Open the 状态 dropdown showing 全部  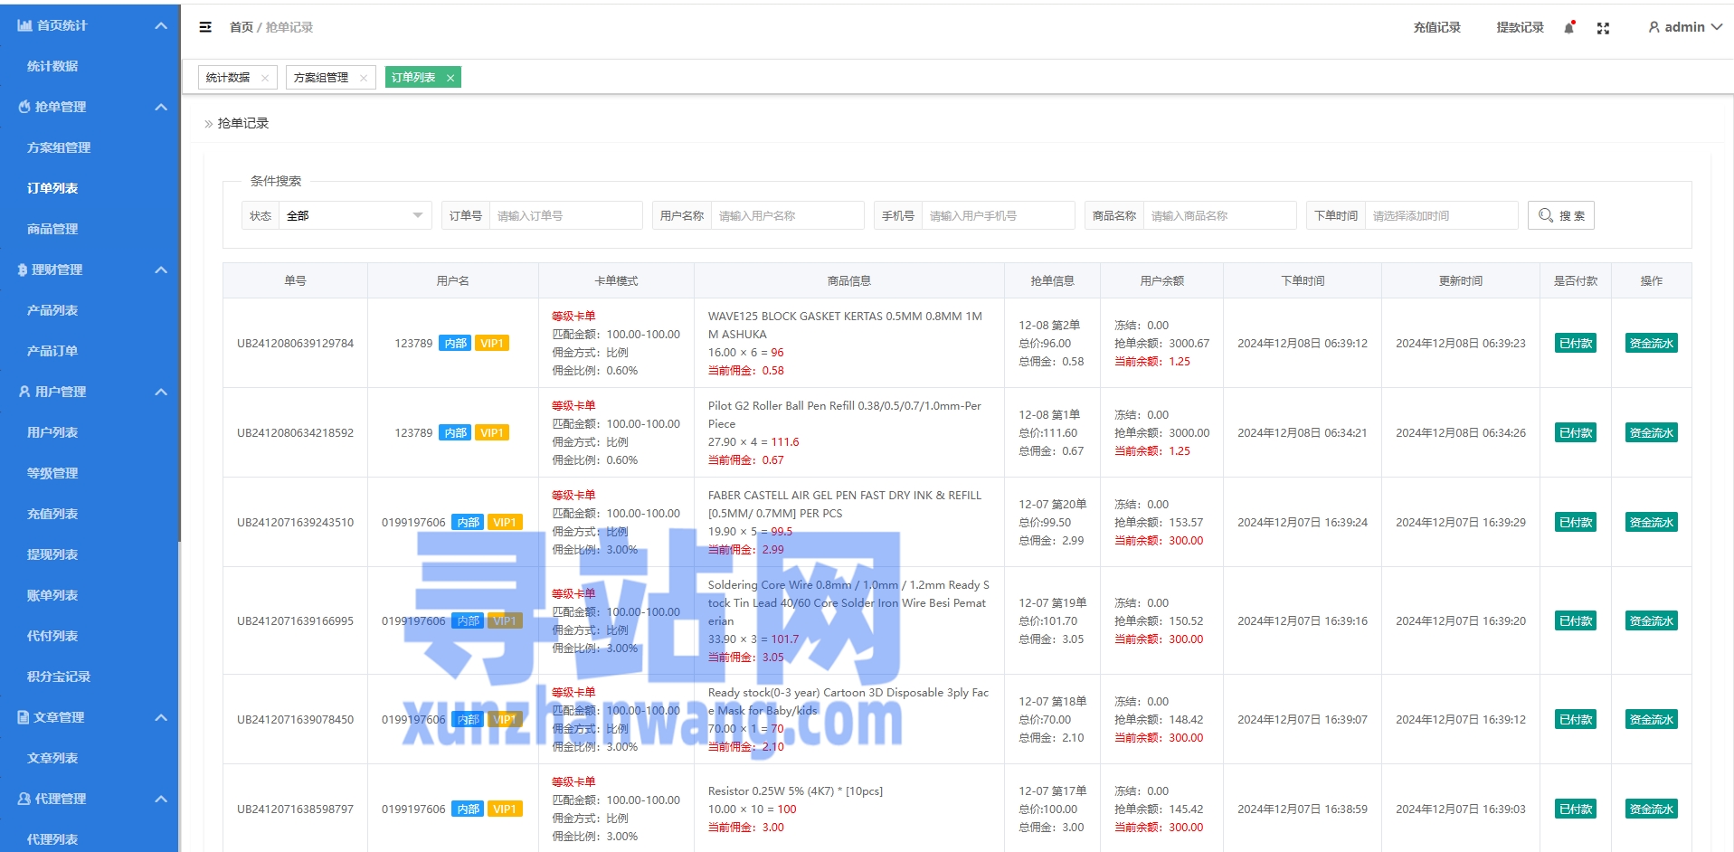(x=354, y=215)
